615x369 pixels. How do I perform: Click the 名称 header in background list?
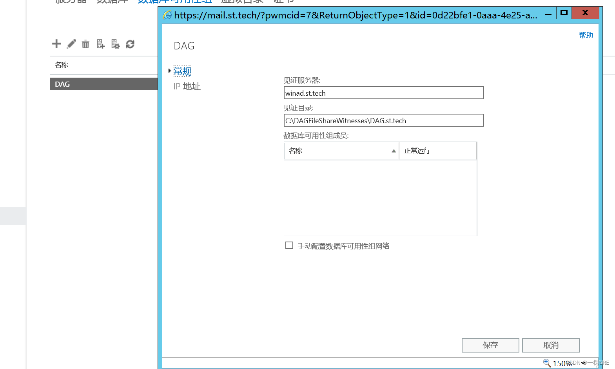click(x=62, y=65)
